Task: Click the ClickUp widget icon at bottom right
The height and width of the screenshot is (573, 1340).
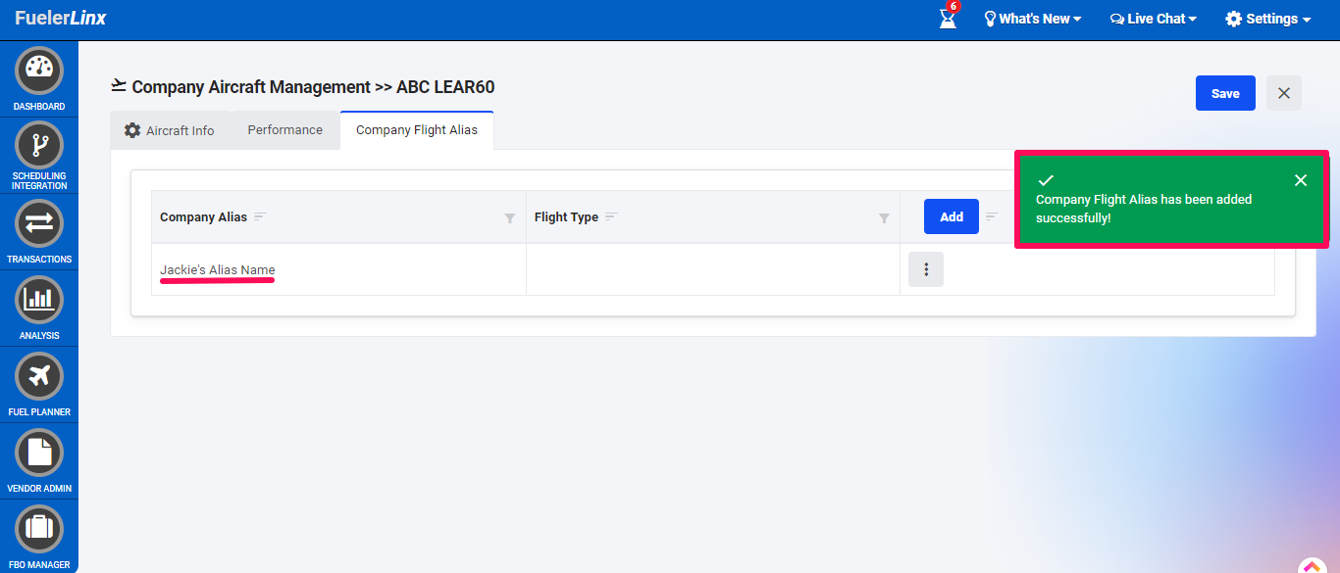Action: [x=1313, y=565]
